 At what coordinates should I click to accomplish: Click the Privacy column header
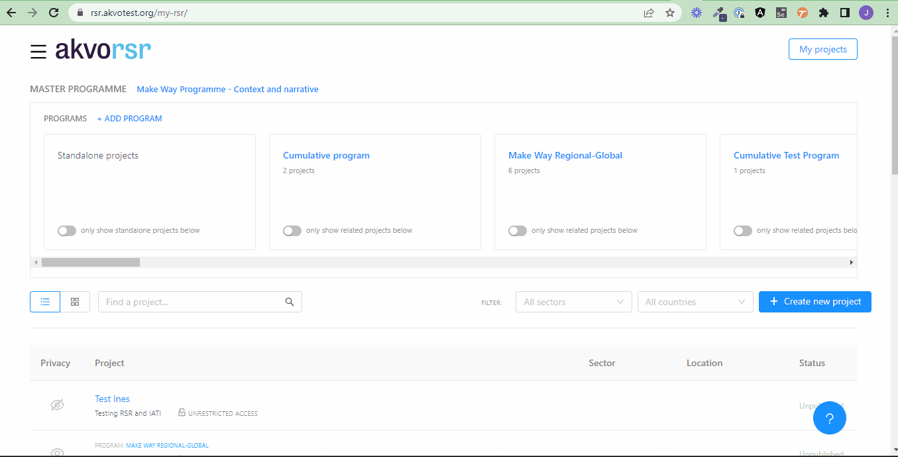click(55, 363)
